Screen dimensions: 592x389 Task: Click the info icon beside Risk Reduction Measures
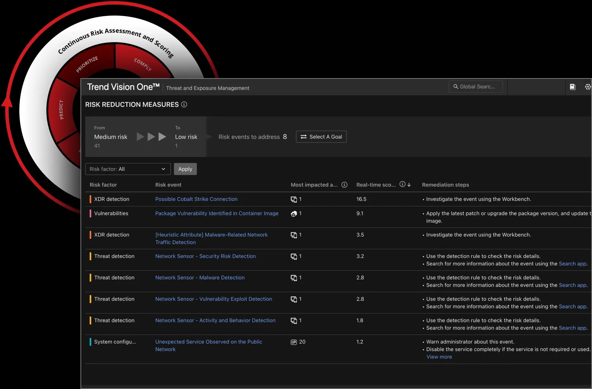184,105
